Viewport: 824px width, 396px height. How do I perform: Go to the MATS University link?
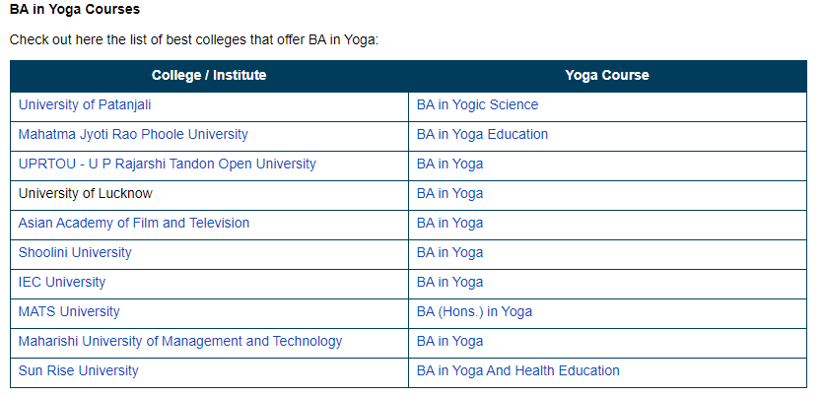(x=69, y=311)
